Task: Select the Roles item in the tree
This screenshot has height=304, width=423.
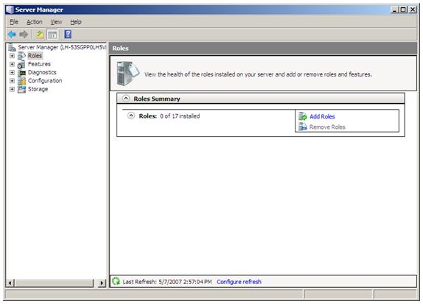Action: (35, 56)
